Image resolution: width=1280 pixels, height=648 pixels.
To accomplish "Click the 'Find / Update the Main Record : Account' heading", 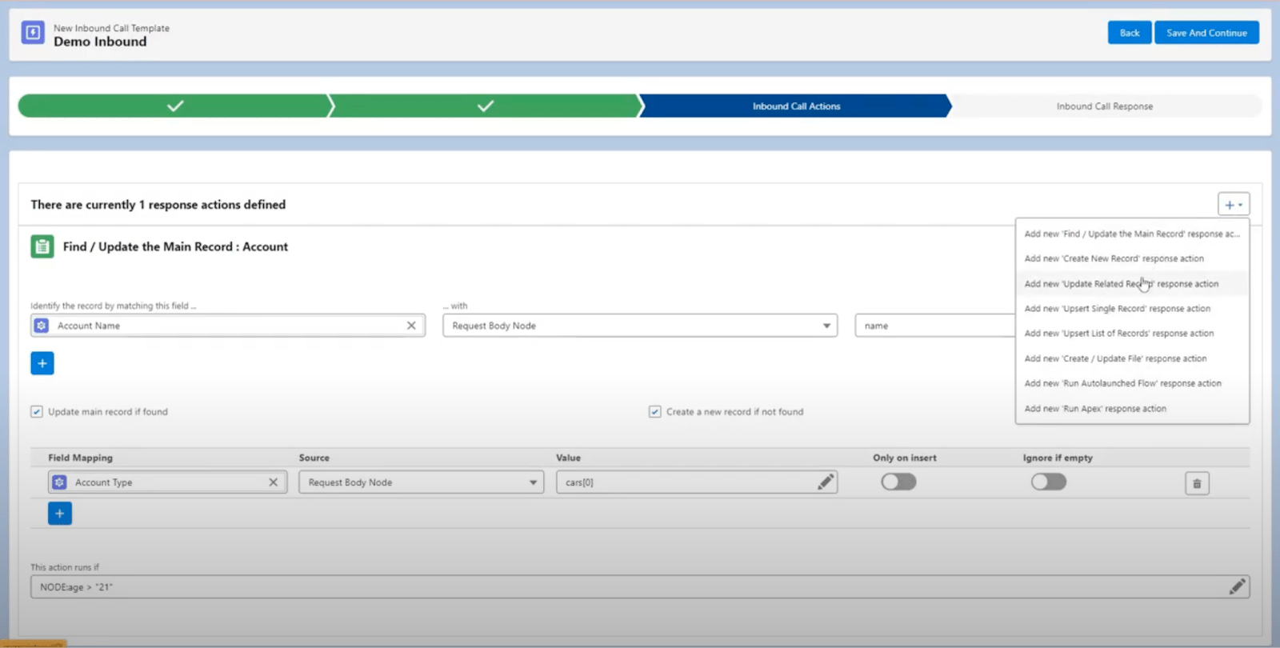I will click(175, 246).
